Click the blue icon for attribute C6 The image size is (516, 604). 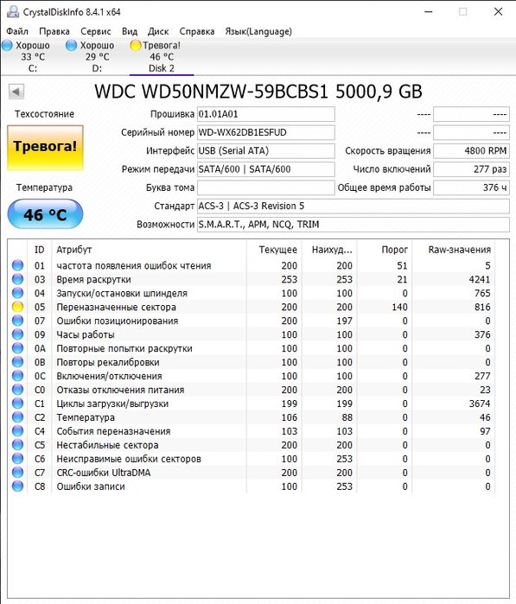coord(18,459)
